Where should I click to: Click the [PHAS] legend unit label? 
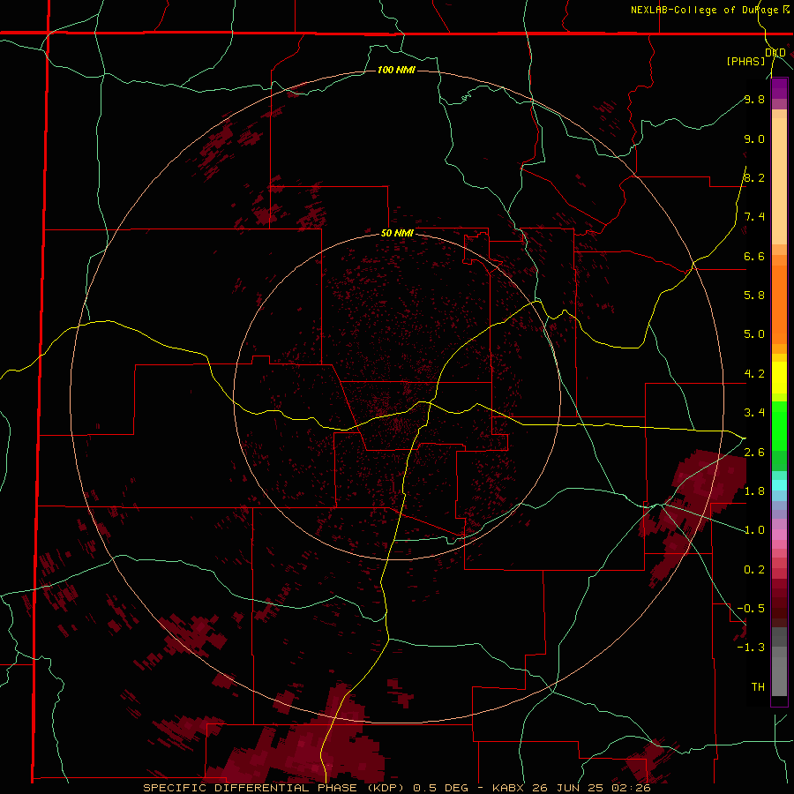point(745,61)
